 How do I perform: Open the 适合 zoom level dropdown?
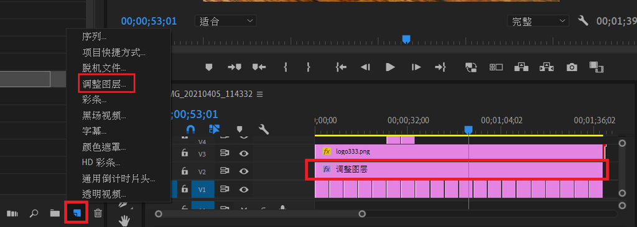[x=225, y=21]
